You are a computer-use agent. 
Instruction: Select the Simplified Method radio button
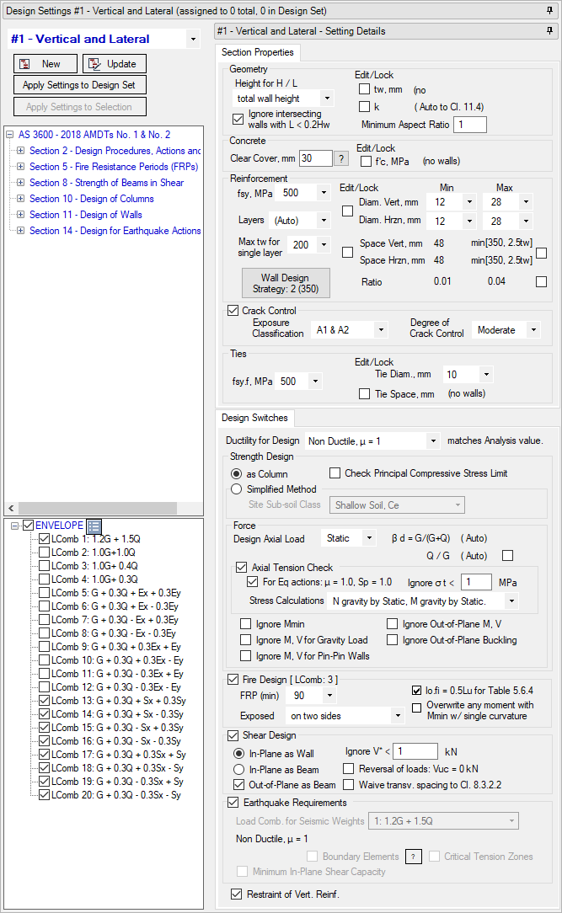(237, 489)
